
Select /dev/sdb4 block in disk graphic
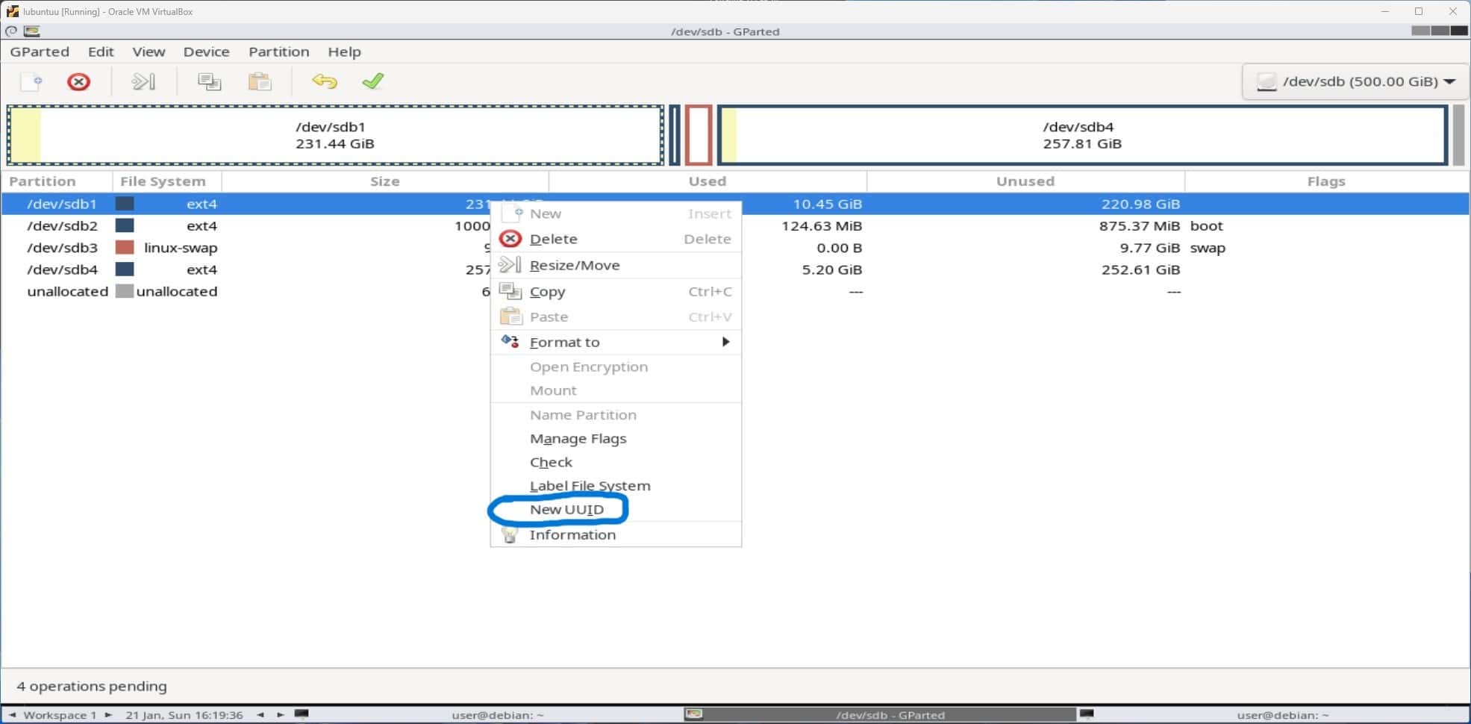1082,135
